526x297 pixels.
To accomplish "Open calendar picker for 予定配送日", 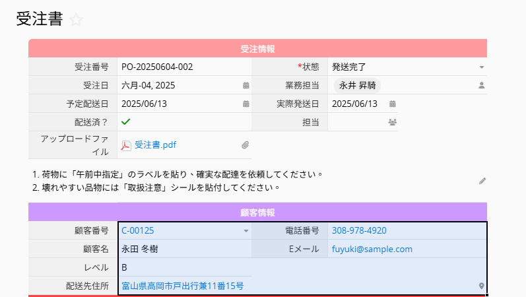I will click(x=246, y=104).
